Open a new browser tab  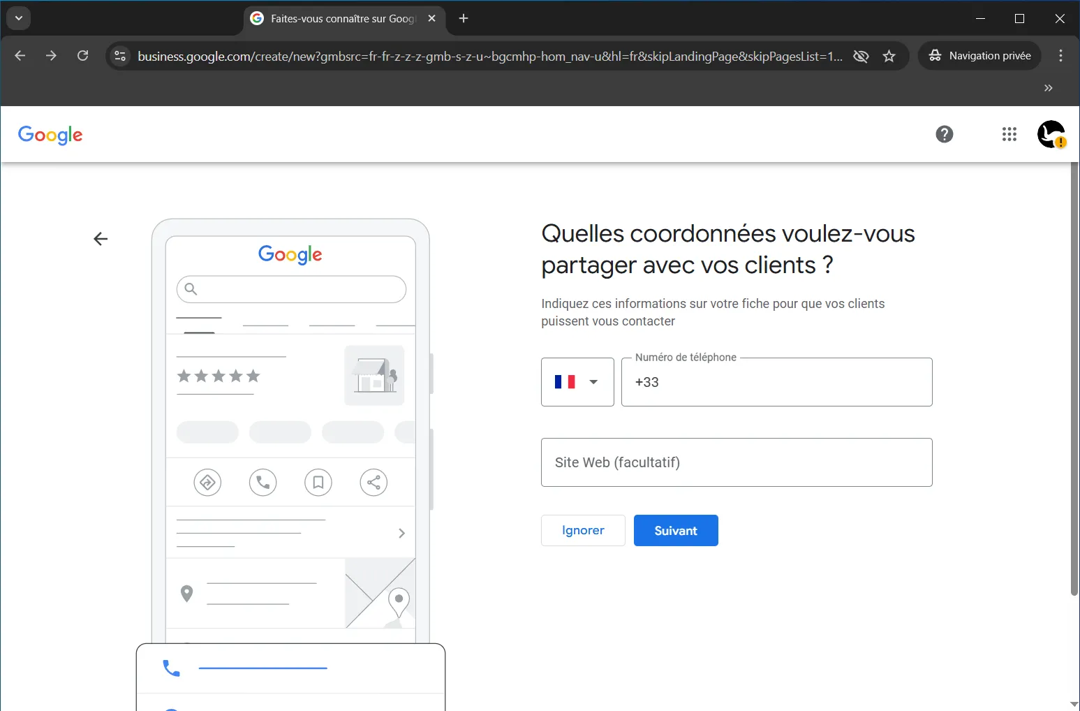tap(464, 19)
